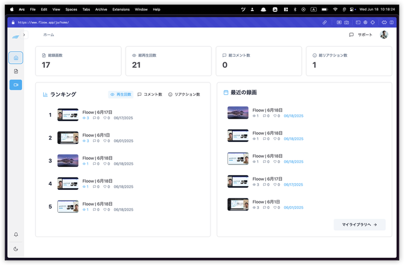Viewport: 404px width, 265px height.
Task: Click the clock Wed Jun 18 10:18:24
Action: [x=377, y=10]
